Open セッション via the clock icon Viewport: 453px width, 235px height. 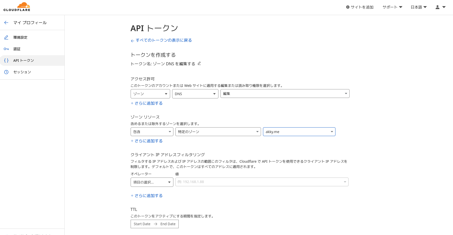click(x=6, y=72)
